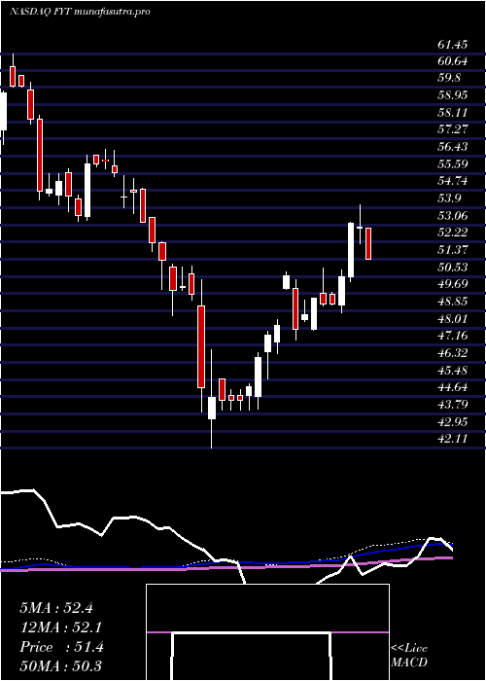Click the 57.27 price axis label

point(453,129)
